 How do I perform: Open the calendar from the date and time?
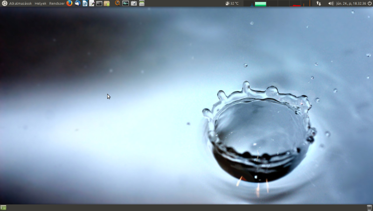351,3
